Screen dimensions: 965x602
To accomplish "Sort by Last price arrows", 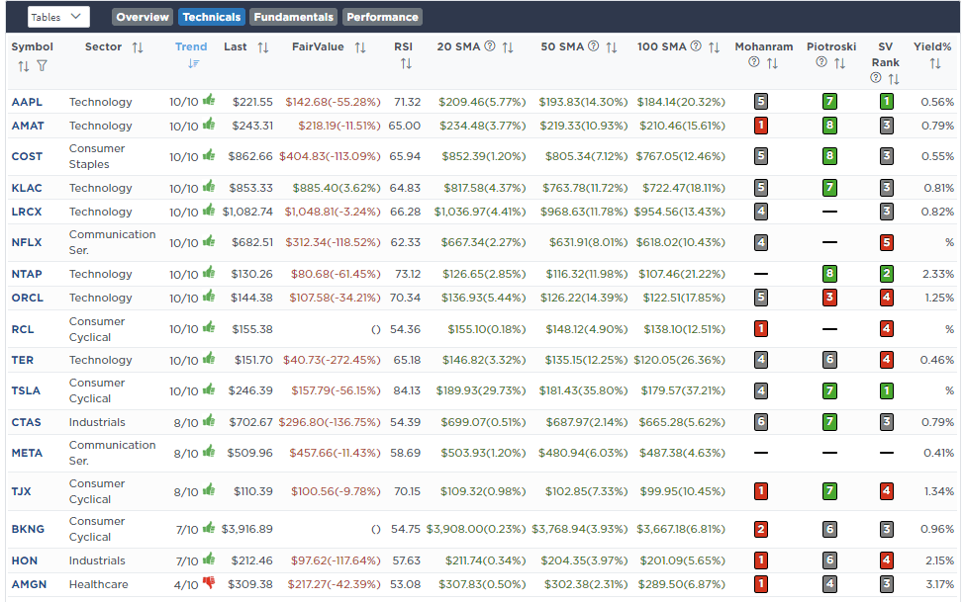I will point(263,47).
